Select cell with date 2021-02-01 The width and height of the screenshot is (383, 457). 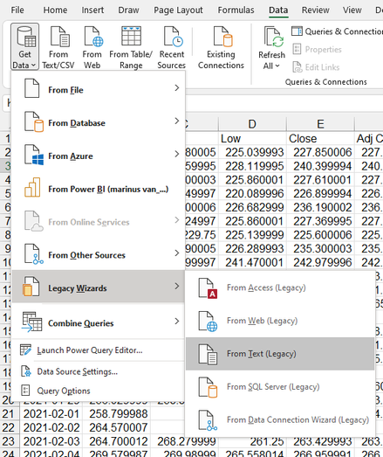[51, 414]
